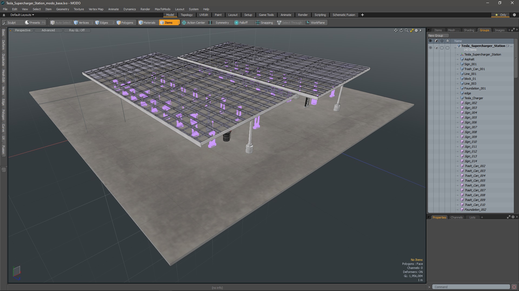Open the Action Center options
This screenshot has width=519, height=291.
pos(194,23)
